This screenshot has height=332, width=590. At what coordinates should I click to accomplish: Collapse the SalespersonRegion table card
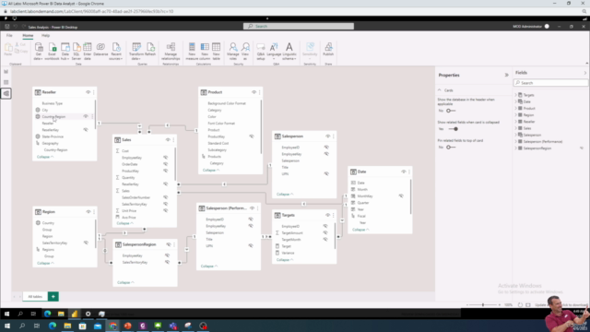click(125, 282)
